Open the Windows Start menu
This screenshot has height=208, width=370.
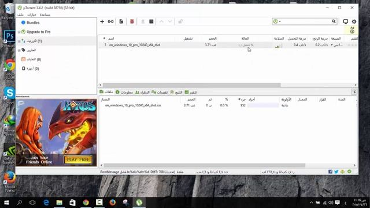(6, 203)
